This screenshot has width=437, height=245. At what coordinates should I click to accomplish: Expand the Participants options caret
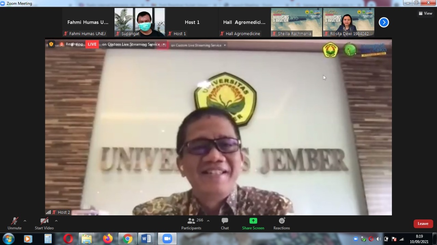(208, 221)
